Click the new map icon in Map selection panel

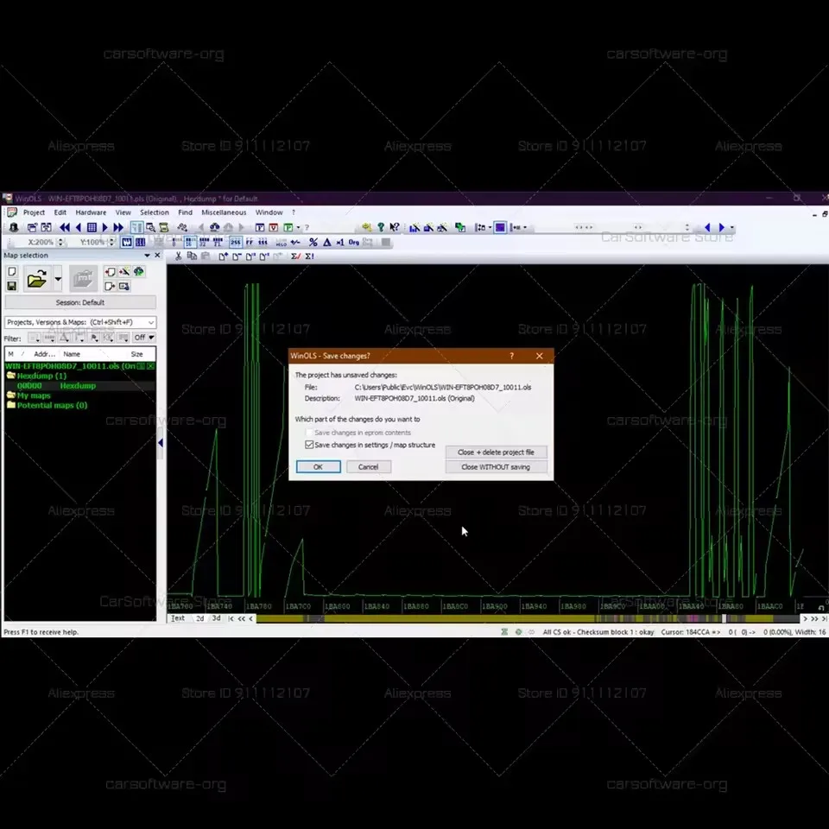pyautogui.click(x=11, y=270)
